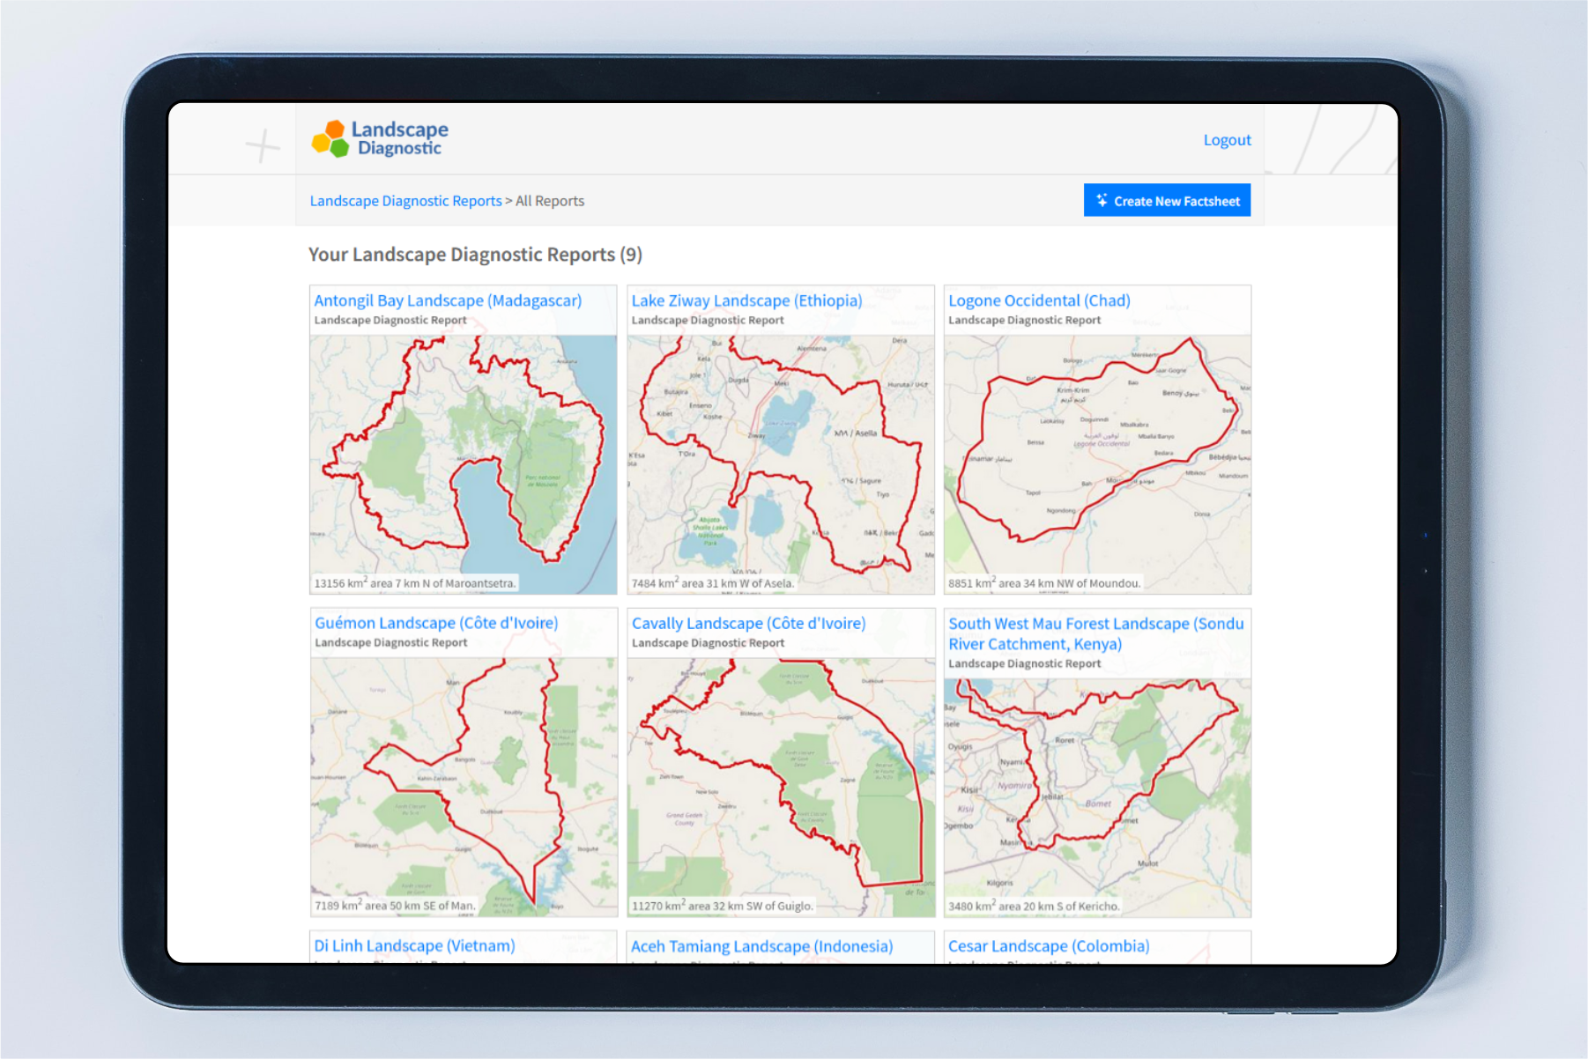
Task: Click '13156 km² area 7 km N of Maroantsetra' caption
Action: pyautogui.click(x=414, y=583)
